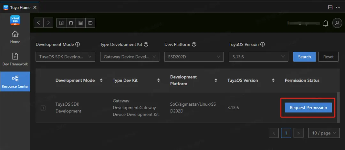Open the YouTube link icon
345x150 pixels.
90,23
